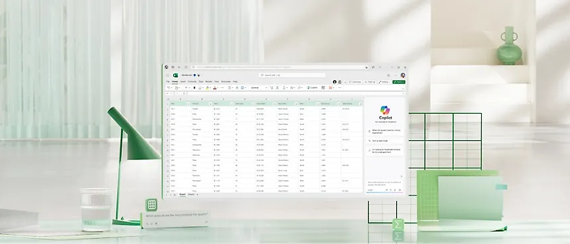Open the File menu
The height and width of the screenshot is (244, 570).
point(168,81)
